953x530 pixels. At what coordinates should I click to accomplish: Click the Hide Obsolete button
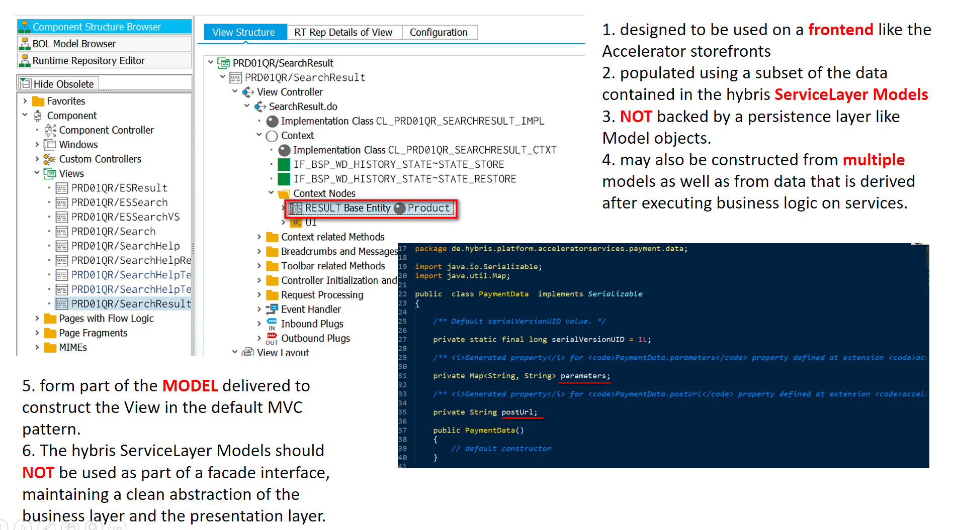tap(58, 84)
